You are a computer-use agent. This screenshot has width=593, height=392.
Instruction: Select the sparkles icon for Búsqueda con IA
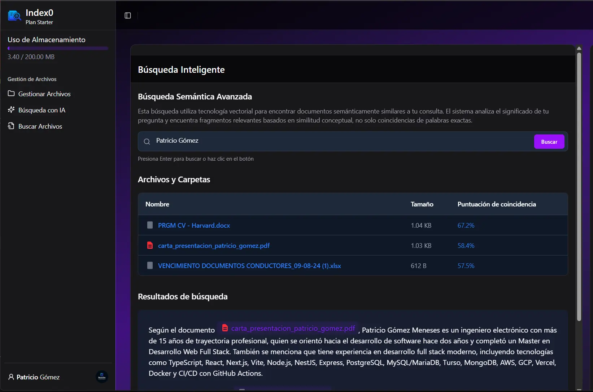11,110
